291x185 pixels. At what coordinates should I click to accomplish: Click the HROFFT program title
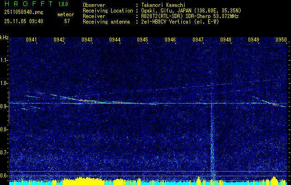[x=28, y=4]
